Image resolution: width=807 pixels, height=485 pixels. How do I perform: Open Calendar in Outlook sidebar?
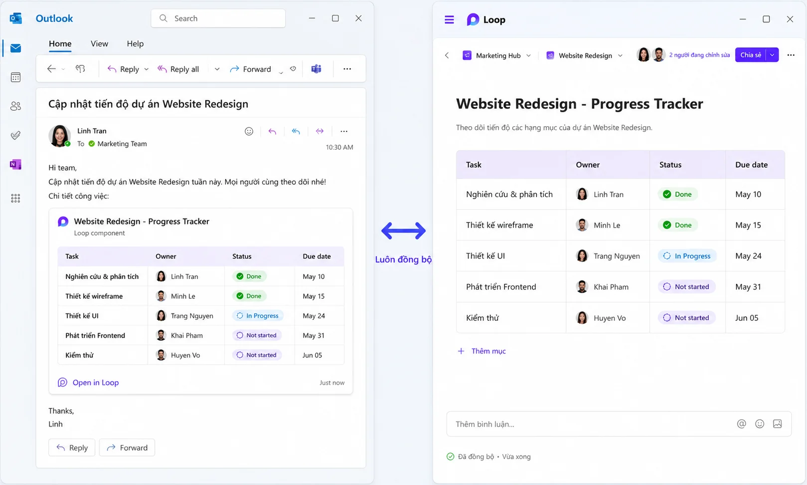click(x=15, y=77)
